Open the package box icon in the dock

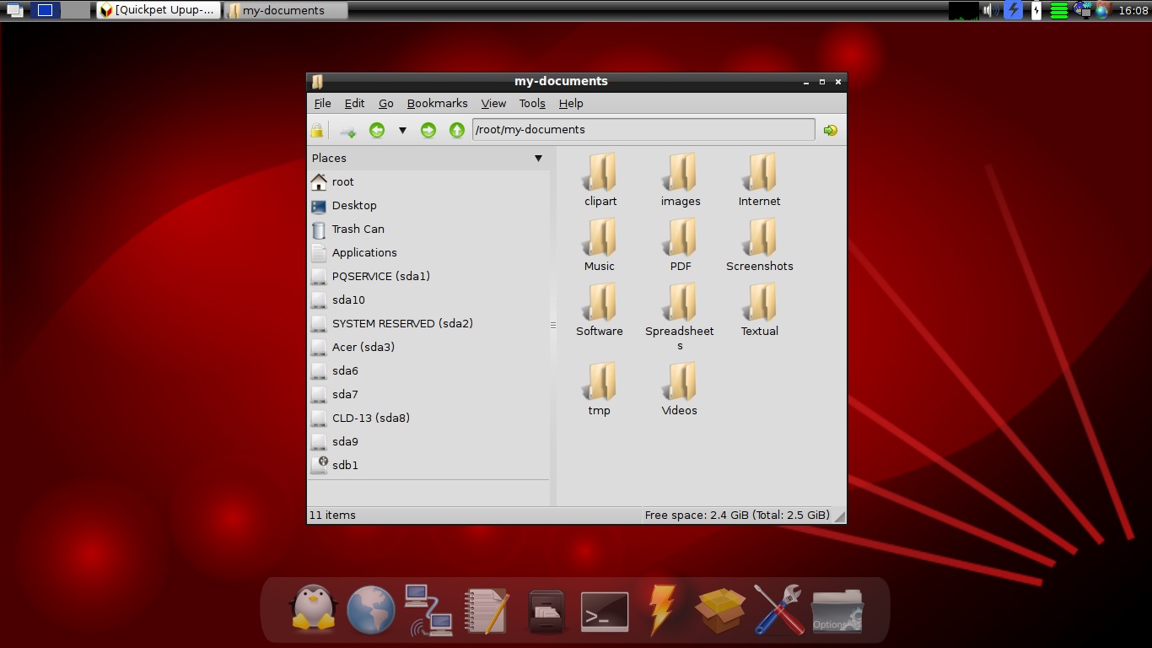[x=720, y=610]
